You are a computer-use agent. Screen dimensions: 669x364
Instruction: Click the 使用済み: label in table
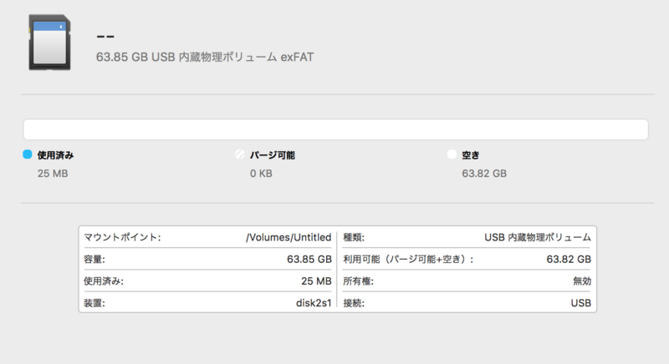(x=104, y=281)
